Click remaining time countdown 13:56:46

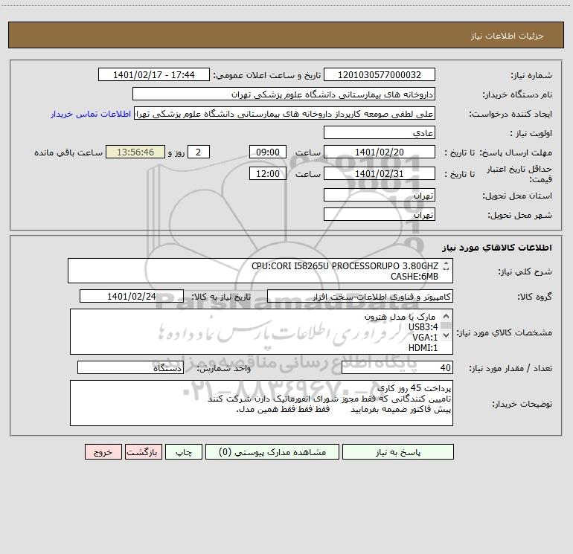coord(135,152)
